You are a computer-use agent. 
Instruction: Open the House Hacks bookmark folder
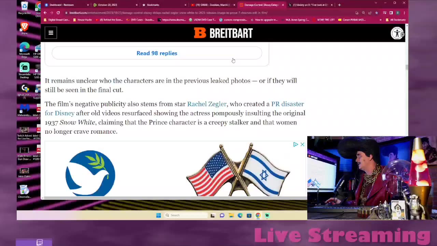[82, 20]
